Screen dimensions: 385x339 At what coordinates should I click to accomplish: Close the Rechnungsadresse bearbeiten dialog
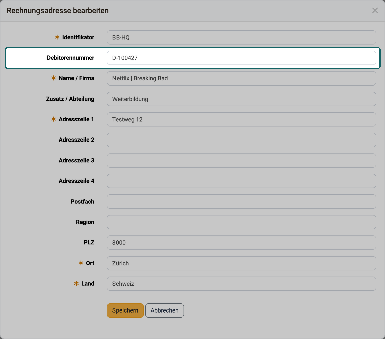[375, 10]
